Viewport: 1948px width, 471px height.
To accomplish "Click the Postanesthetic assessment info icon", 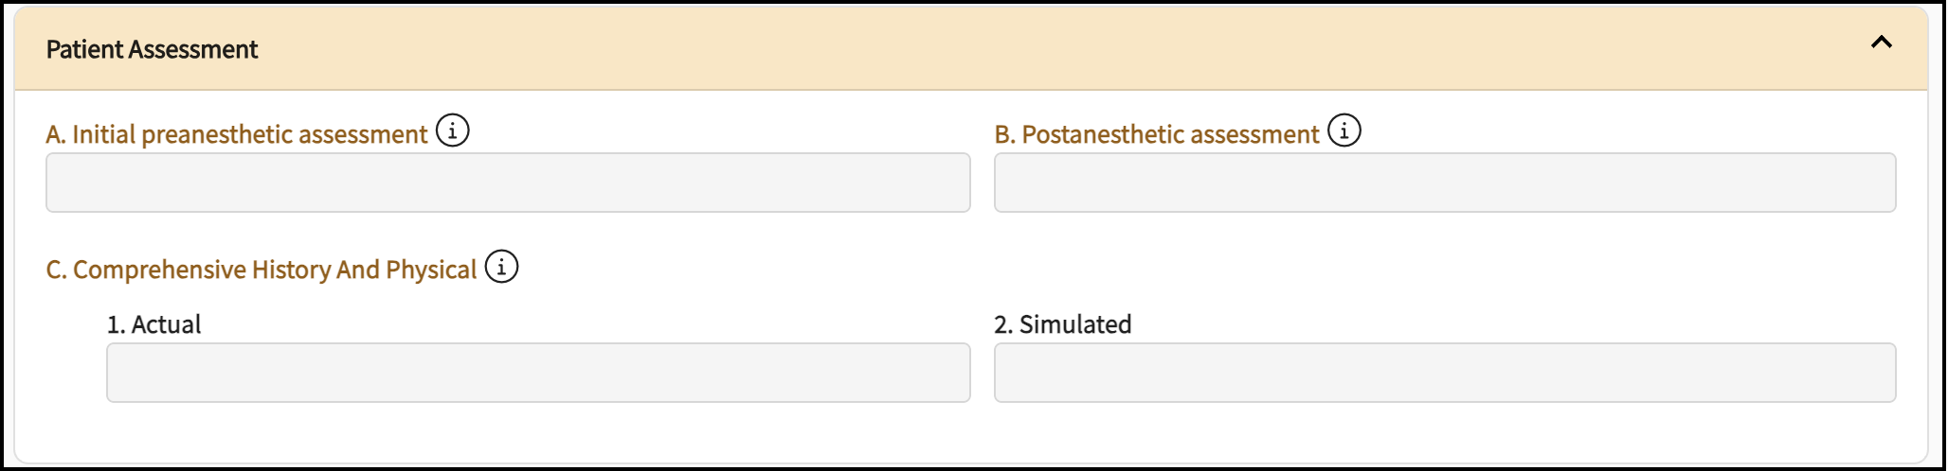I will (x=1344, y=131).
